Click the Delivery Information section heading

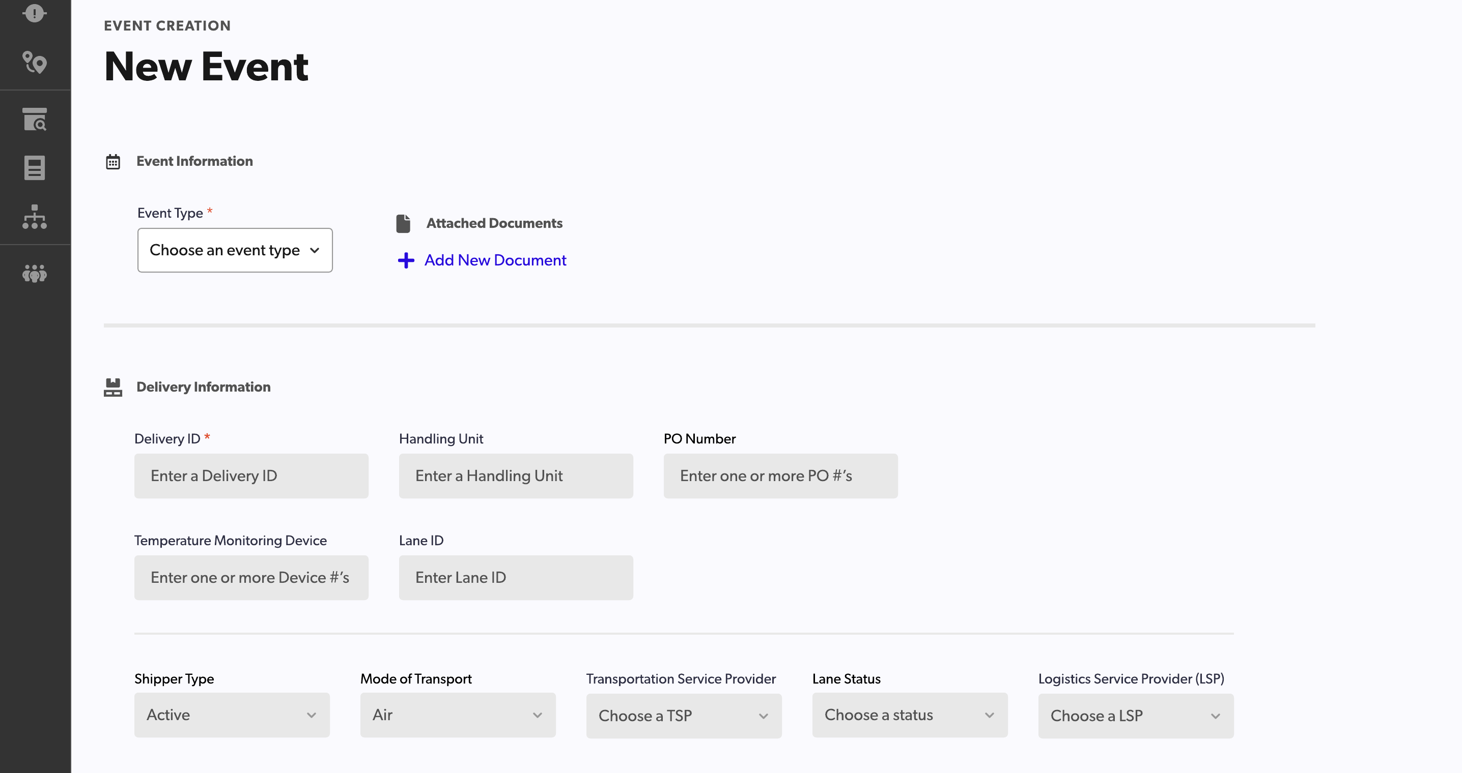[x=203, y=388]
